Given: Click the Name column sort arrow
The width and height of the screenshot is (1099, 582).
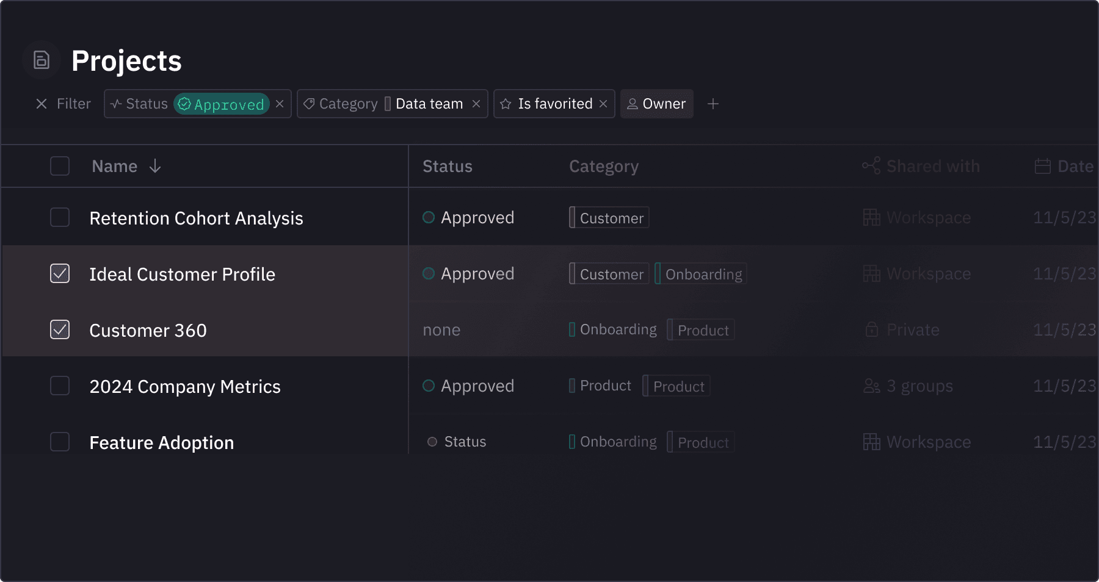Looking at the screenshot, I should [x=155, y=166].
